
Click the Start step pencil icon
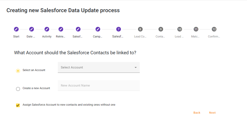pyautogui.click(x=16, y=29)
